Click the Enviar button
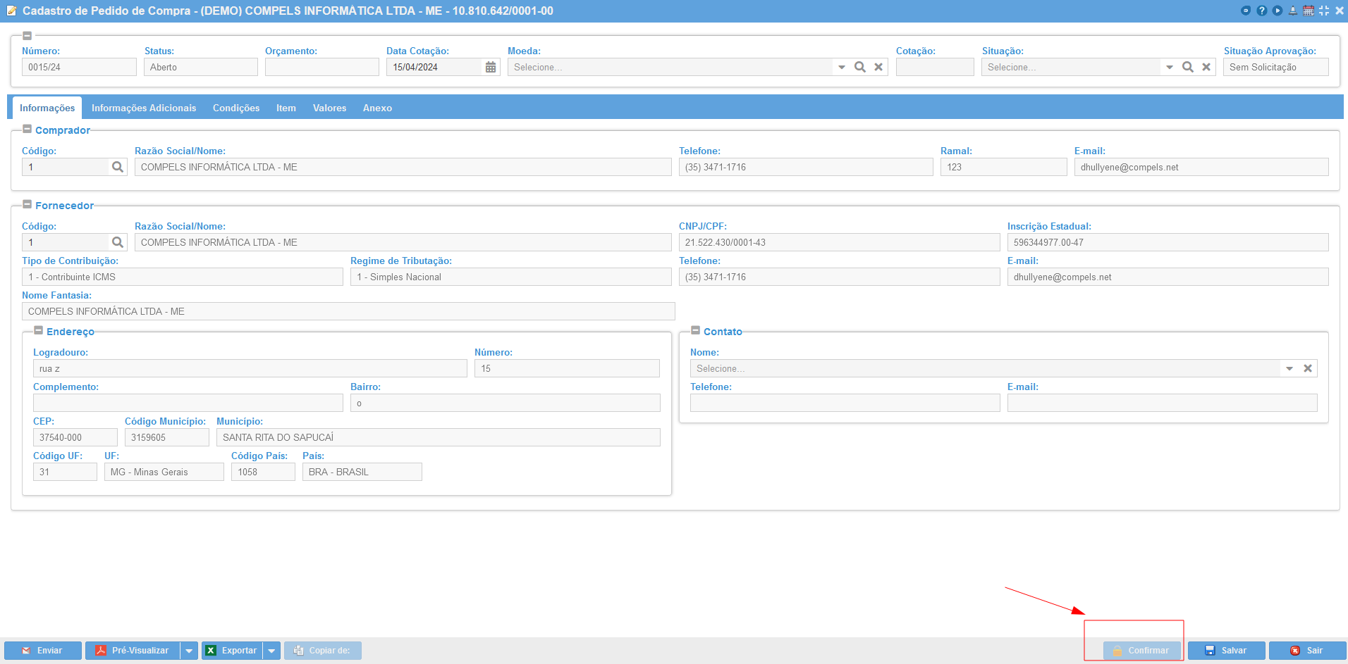 click(43, 651)
